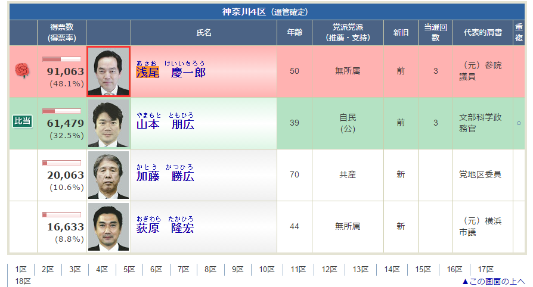This screenshot has height=287, width=533.
Task: Jump to top via この画面の上へ link
Action: (x=493, y=281)
